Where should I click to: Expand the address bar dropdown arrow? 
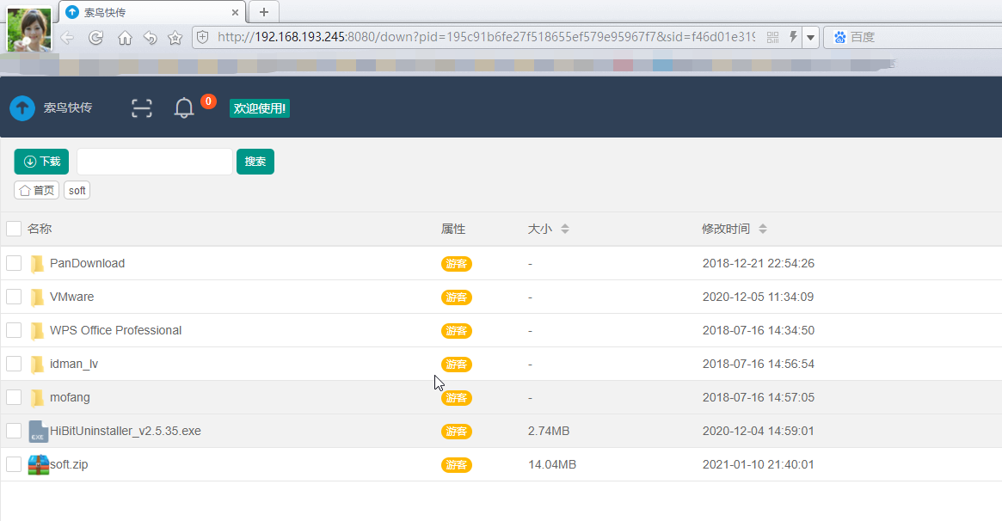click(x=810, y=37)
